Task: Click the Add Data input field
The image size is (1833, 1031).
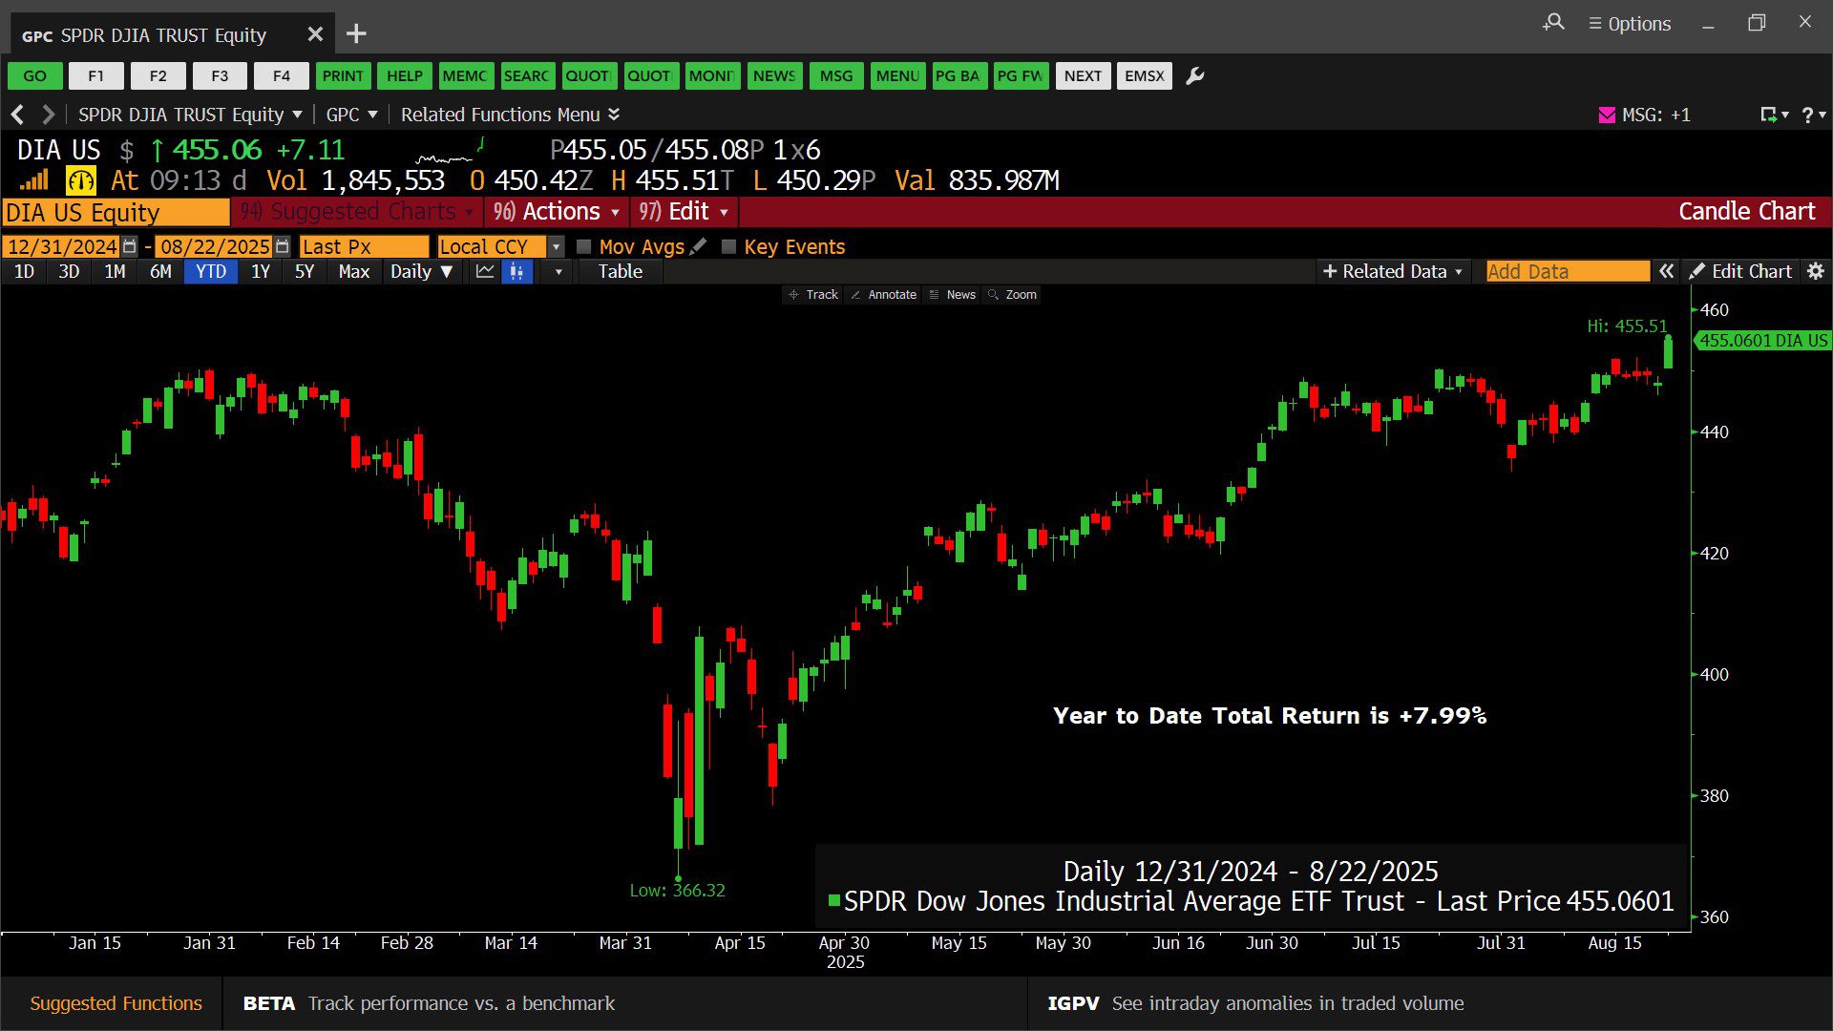Action: click(x=1568, y=272)
